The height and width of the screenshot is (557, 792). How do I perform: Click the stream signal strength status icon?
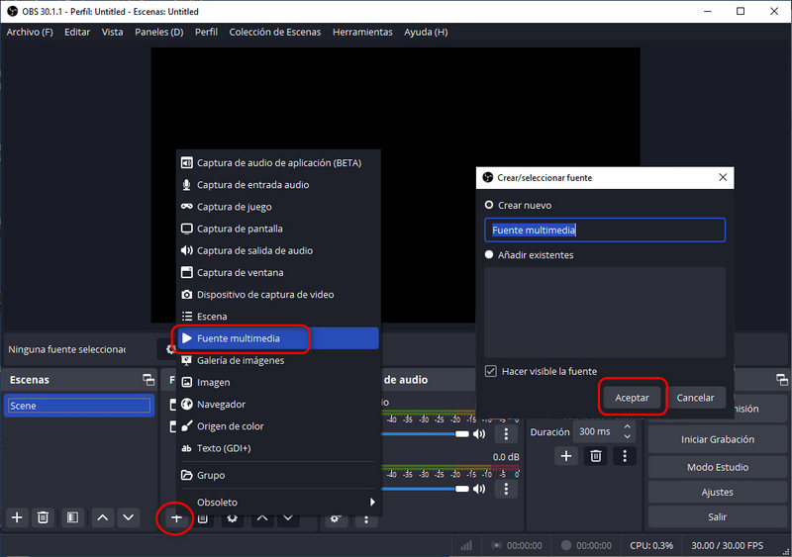pyautogui.click(x=466, y=545)
